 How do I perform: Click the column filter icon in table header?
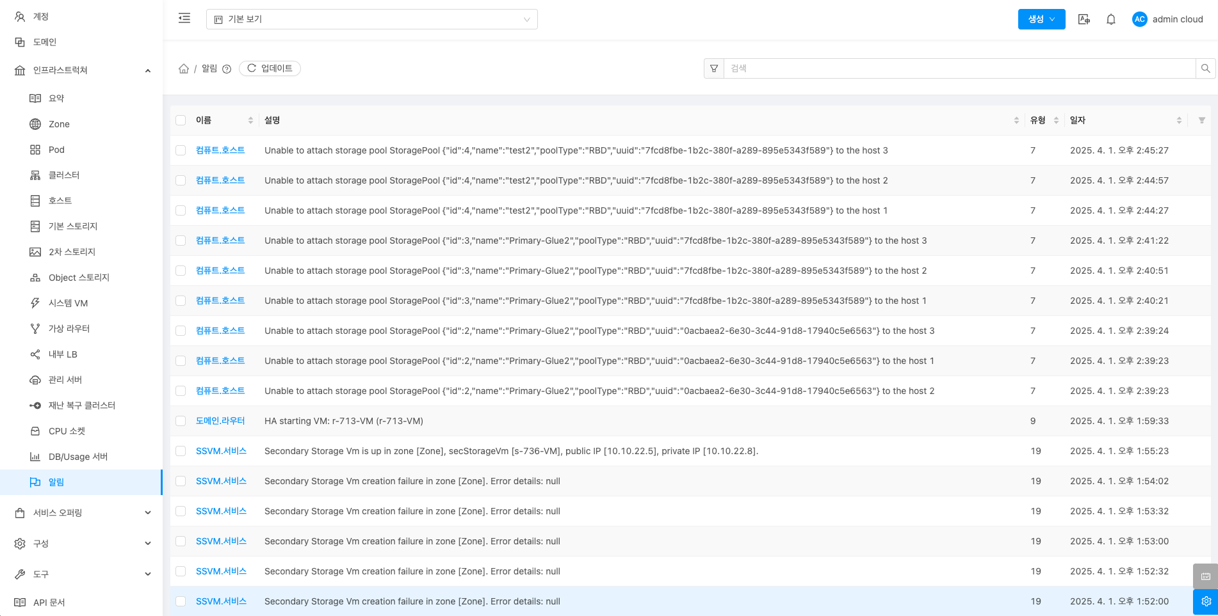click(x=1201, y=120)
